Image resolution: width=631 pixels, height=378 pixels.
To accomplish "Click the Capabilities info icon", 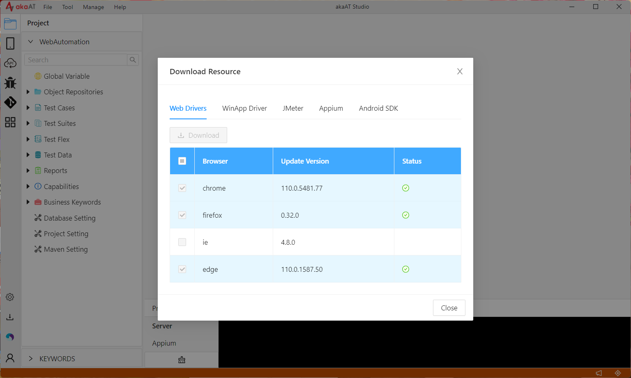I will pos(38,187).
